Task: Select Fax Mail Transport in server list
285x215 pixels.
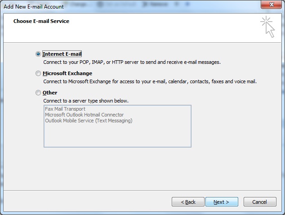Action: coord(65,109)
